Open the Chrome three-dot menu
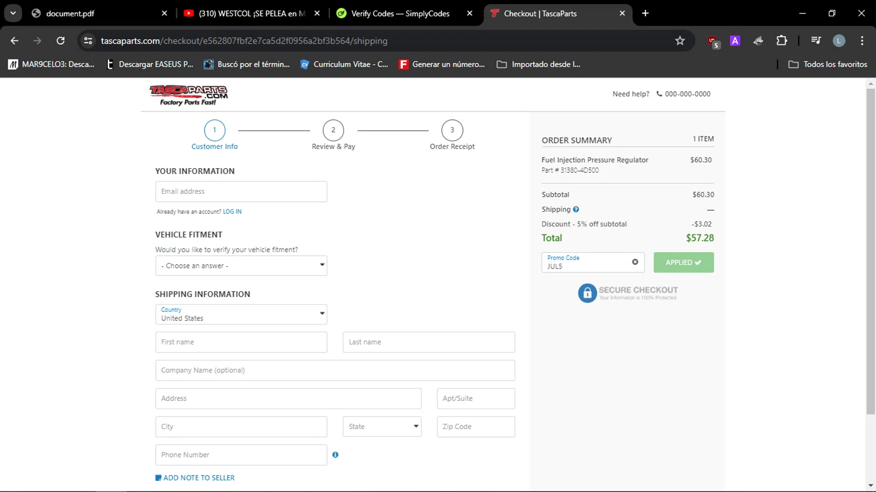This screenshot has height=492, width=876. (x=862, y=41)
